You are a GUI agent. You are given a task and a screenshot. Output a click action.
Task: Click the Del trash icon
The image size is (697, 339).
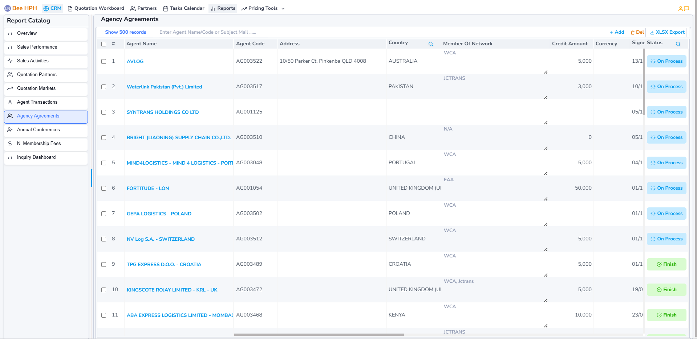633,33
